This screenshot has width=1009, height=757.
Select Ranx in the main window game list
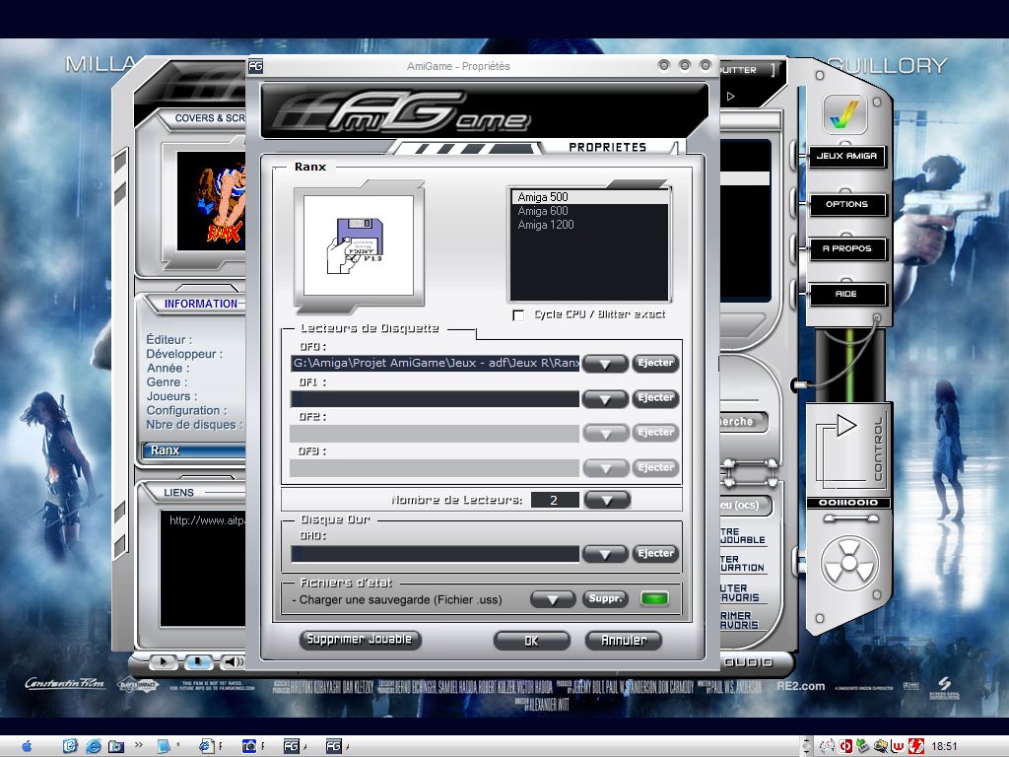194,450
